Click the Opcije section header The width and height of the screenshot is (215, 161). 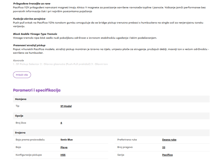(111, 116)
